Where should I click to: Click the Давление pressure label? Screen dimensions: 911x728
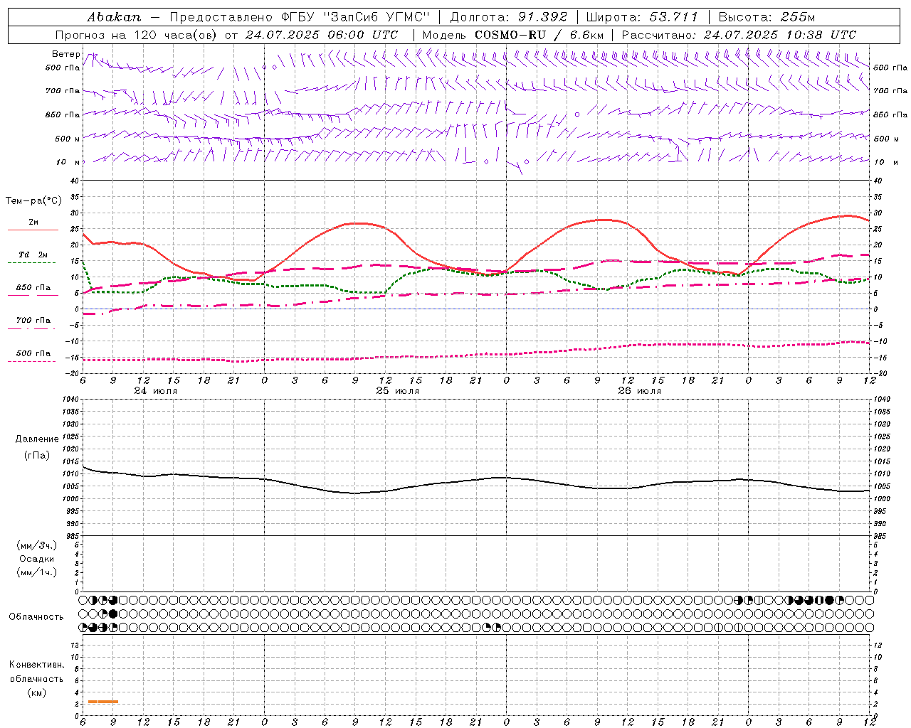(x=37, y=439)
